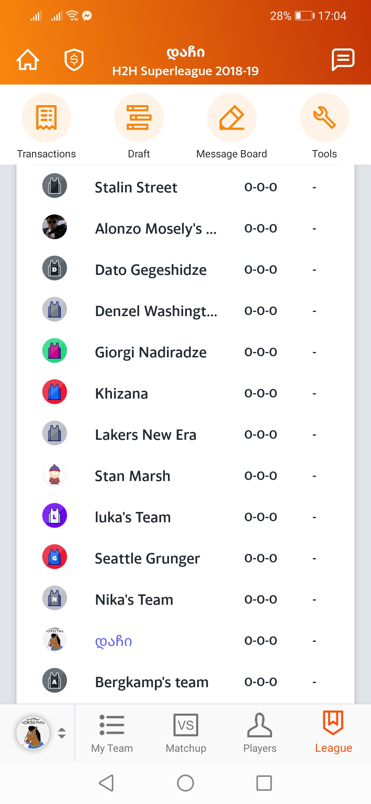This screenshot has height=804, width=371.
Task: Open Khizana team entry
Action: tap(121, 393)
